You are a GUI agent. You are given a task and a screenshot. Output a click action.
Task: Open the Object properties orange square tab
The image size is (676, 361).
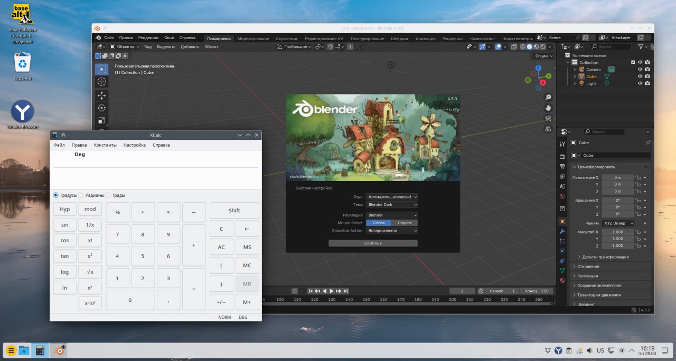pos(562,222)
